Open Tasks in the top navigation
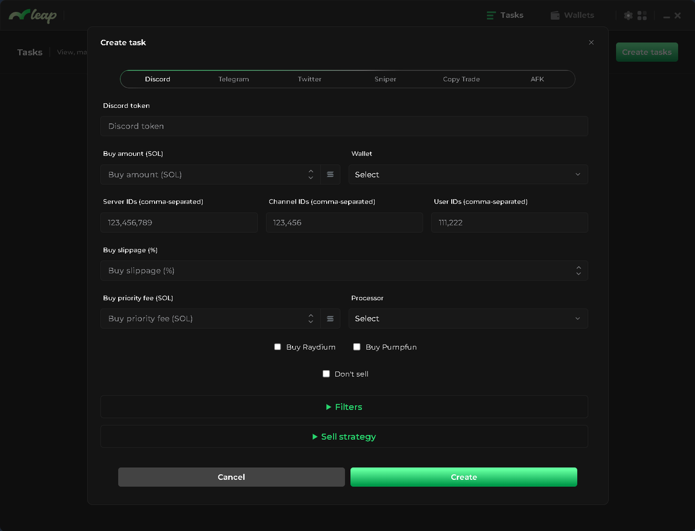 [x=505, y=15]
